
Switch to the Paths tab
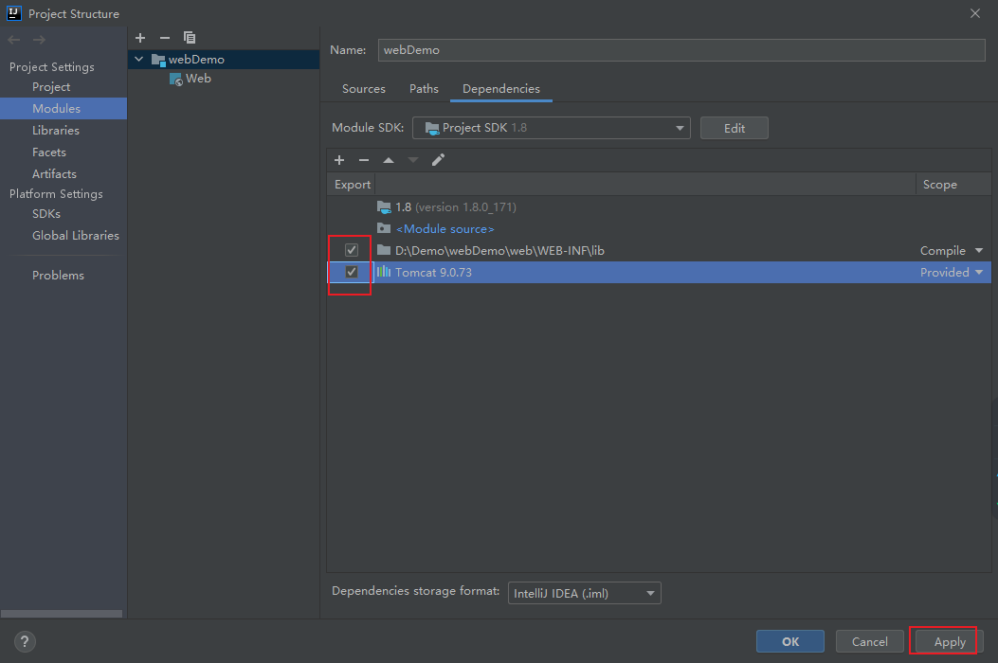point(424,89)
